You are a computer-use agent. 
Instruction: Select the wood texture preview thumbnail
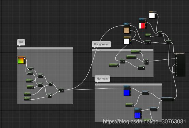click(127, 30)
